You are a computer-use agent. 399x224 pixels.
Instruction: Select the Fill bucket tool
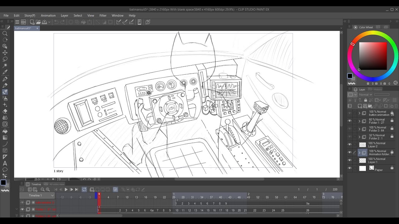pos(5,131)
